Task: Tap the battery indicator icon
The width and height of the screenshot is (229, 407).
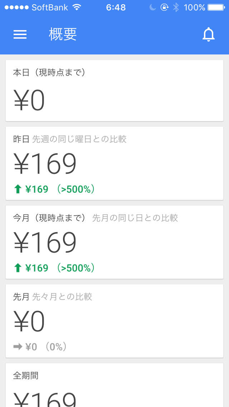Action: point(216,8)
